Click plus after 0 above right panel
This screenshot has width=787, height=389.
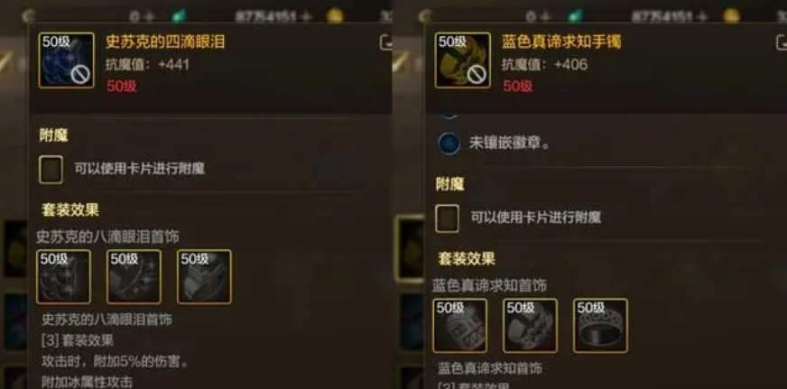point(546,16)
